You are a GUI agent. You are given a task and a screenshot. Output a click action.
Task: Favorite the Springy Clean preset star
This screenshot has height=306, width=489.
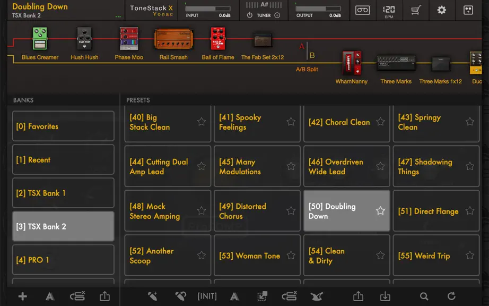point(470,122)
